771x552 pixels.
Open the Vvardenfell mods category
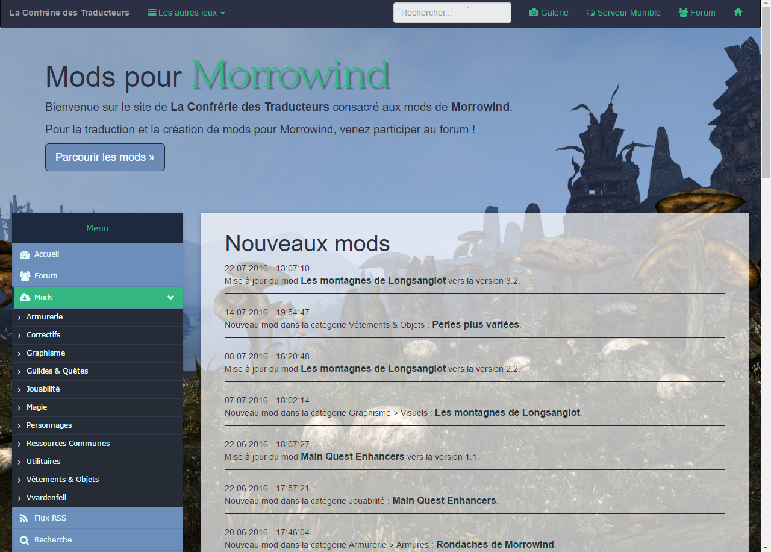coord(46,498)
